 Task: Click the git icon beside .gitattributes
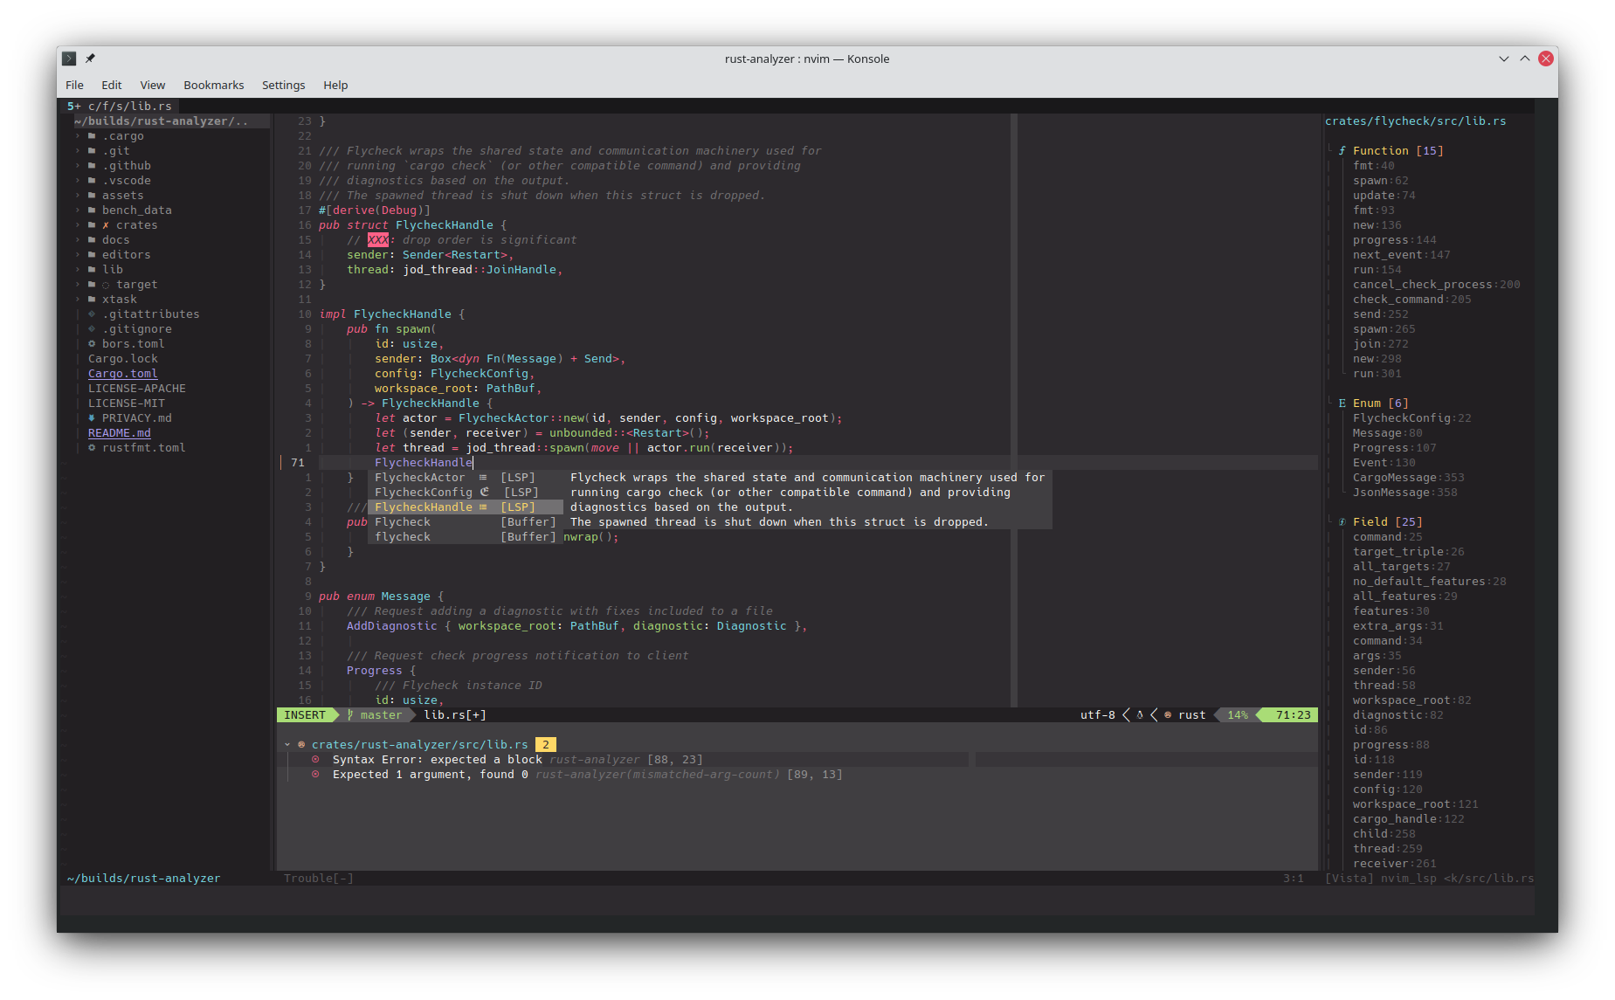tap(92, 314)
